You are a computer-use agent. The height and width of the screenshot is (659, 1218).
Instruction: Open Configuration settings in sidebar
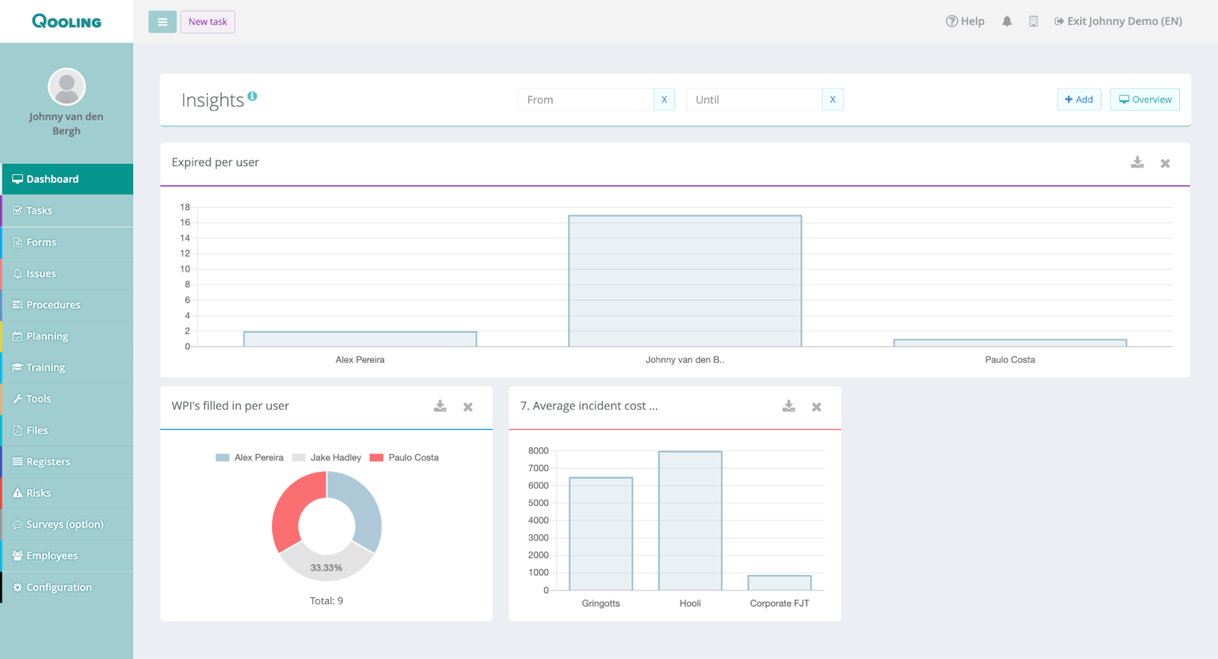click(67, 587)
